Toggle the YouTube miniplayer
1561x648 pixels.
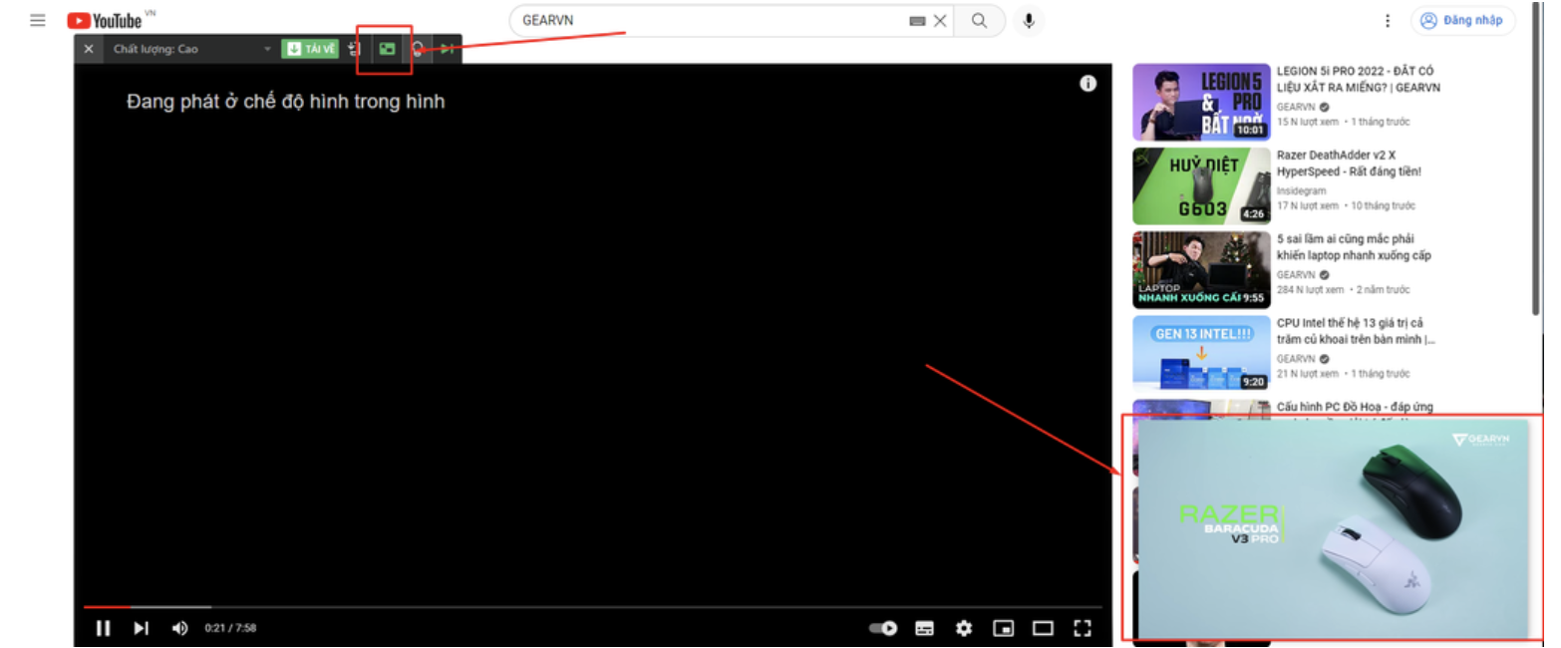(x=1004, y=628)
